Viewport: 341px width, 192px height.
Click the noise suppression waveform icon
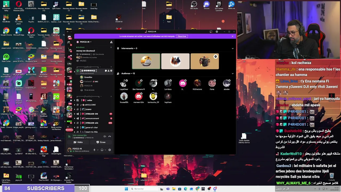tap(105, 136)
